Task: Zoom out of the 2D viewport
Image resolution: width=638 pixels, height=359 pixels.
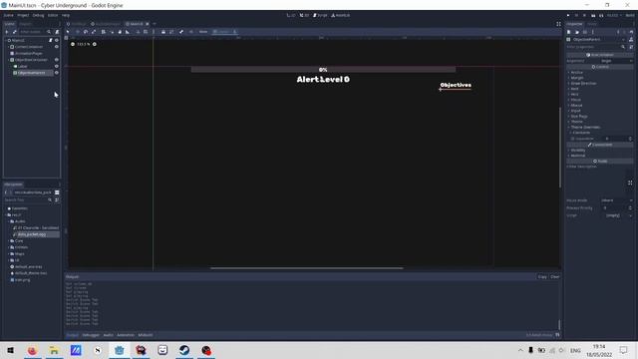Action: (x=73, y=44)
